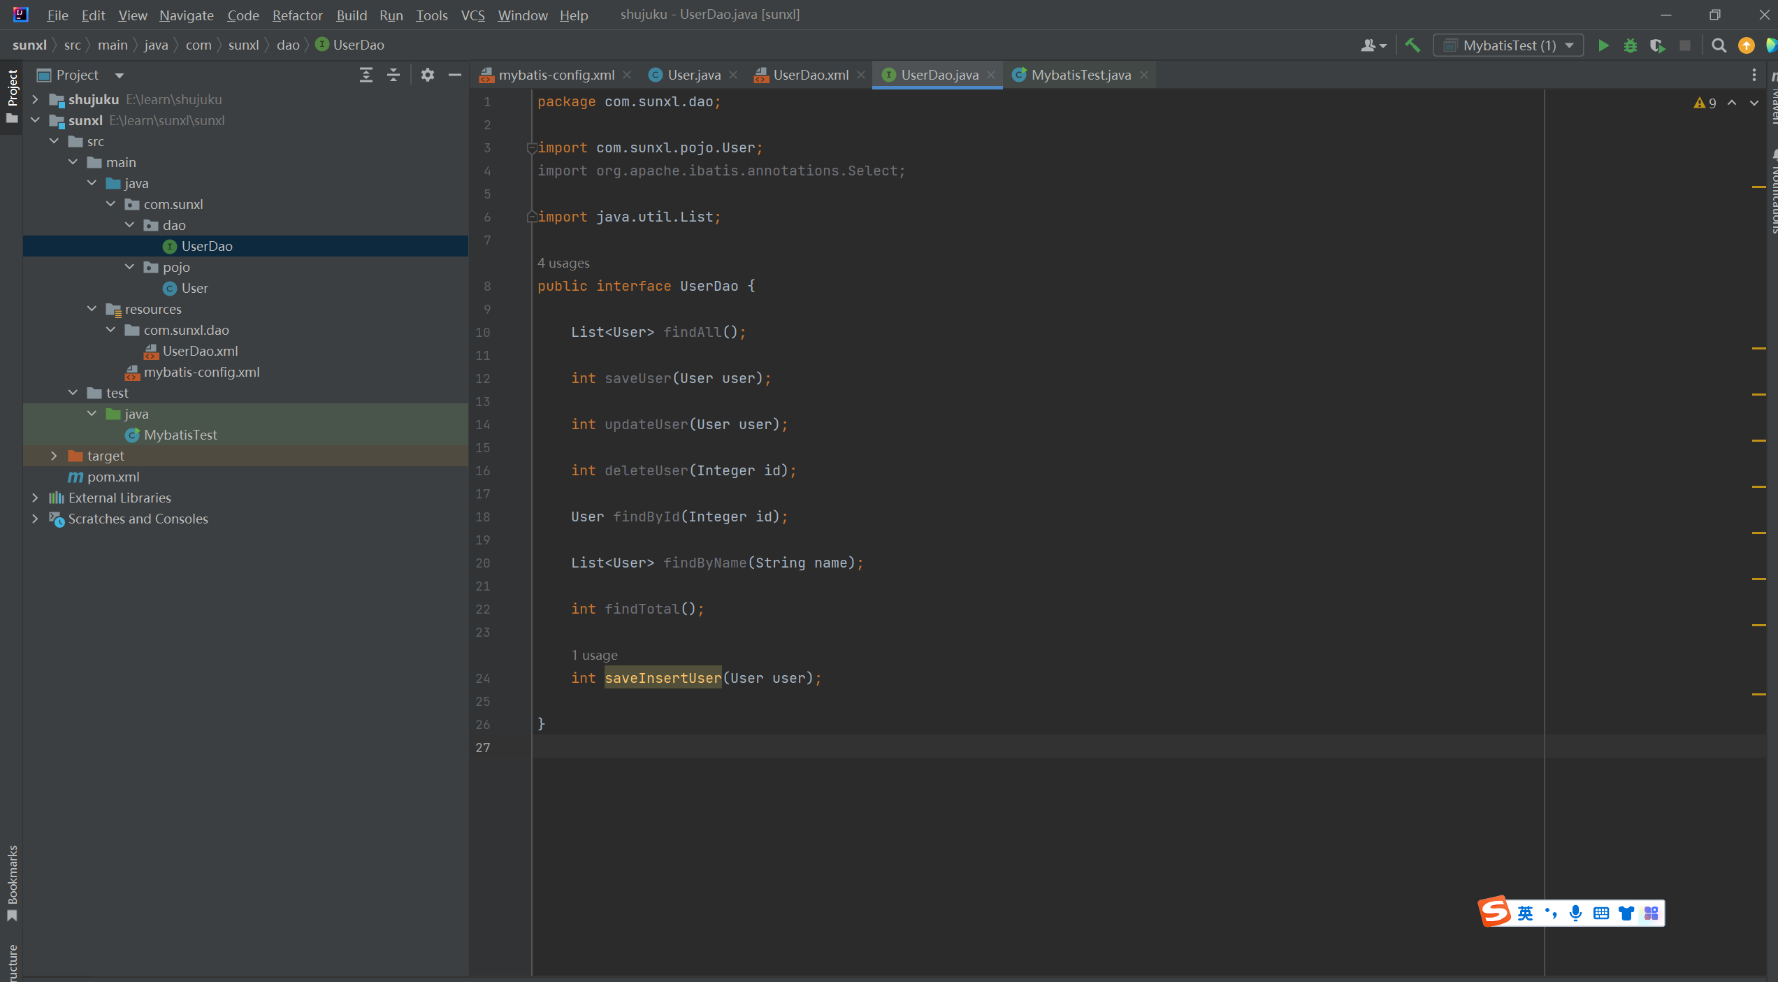Click Collapse All in Project panel

393,75
